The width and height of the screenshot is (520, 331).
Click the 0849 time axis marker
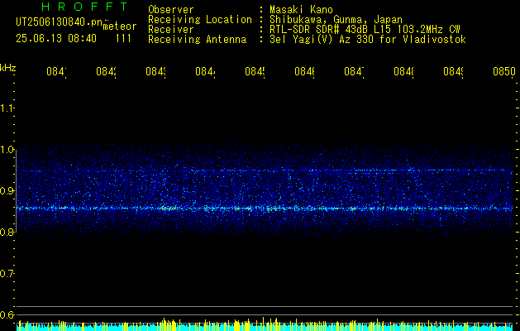(453, 71)
